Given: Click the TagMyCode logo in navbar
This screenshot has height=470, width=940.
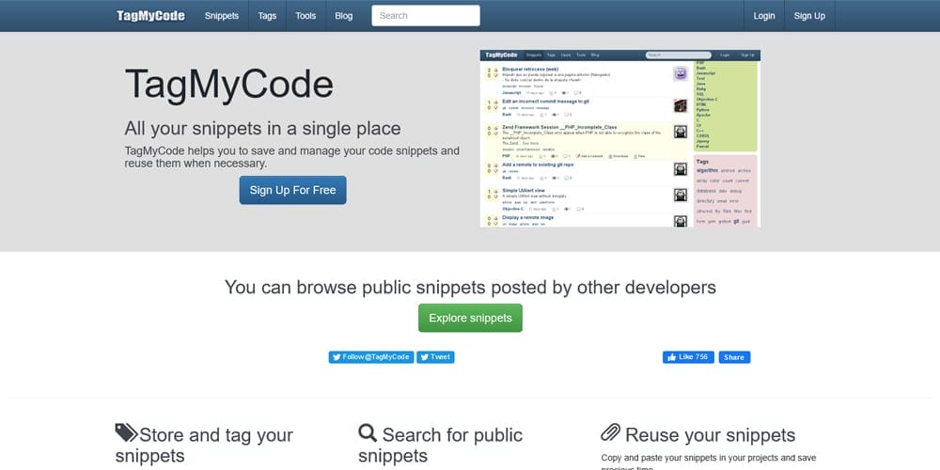Looking at the screenshot, I should click(150, 16).
